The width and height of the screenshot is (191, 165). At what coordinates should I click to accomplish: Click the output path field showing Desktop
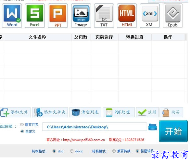(x=95, y=127)
